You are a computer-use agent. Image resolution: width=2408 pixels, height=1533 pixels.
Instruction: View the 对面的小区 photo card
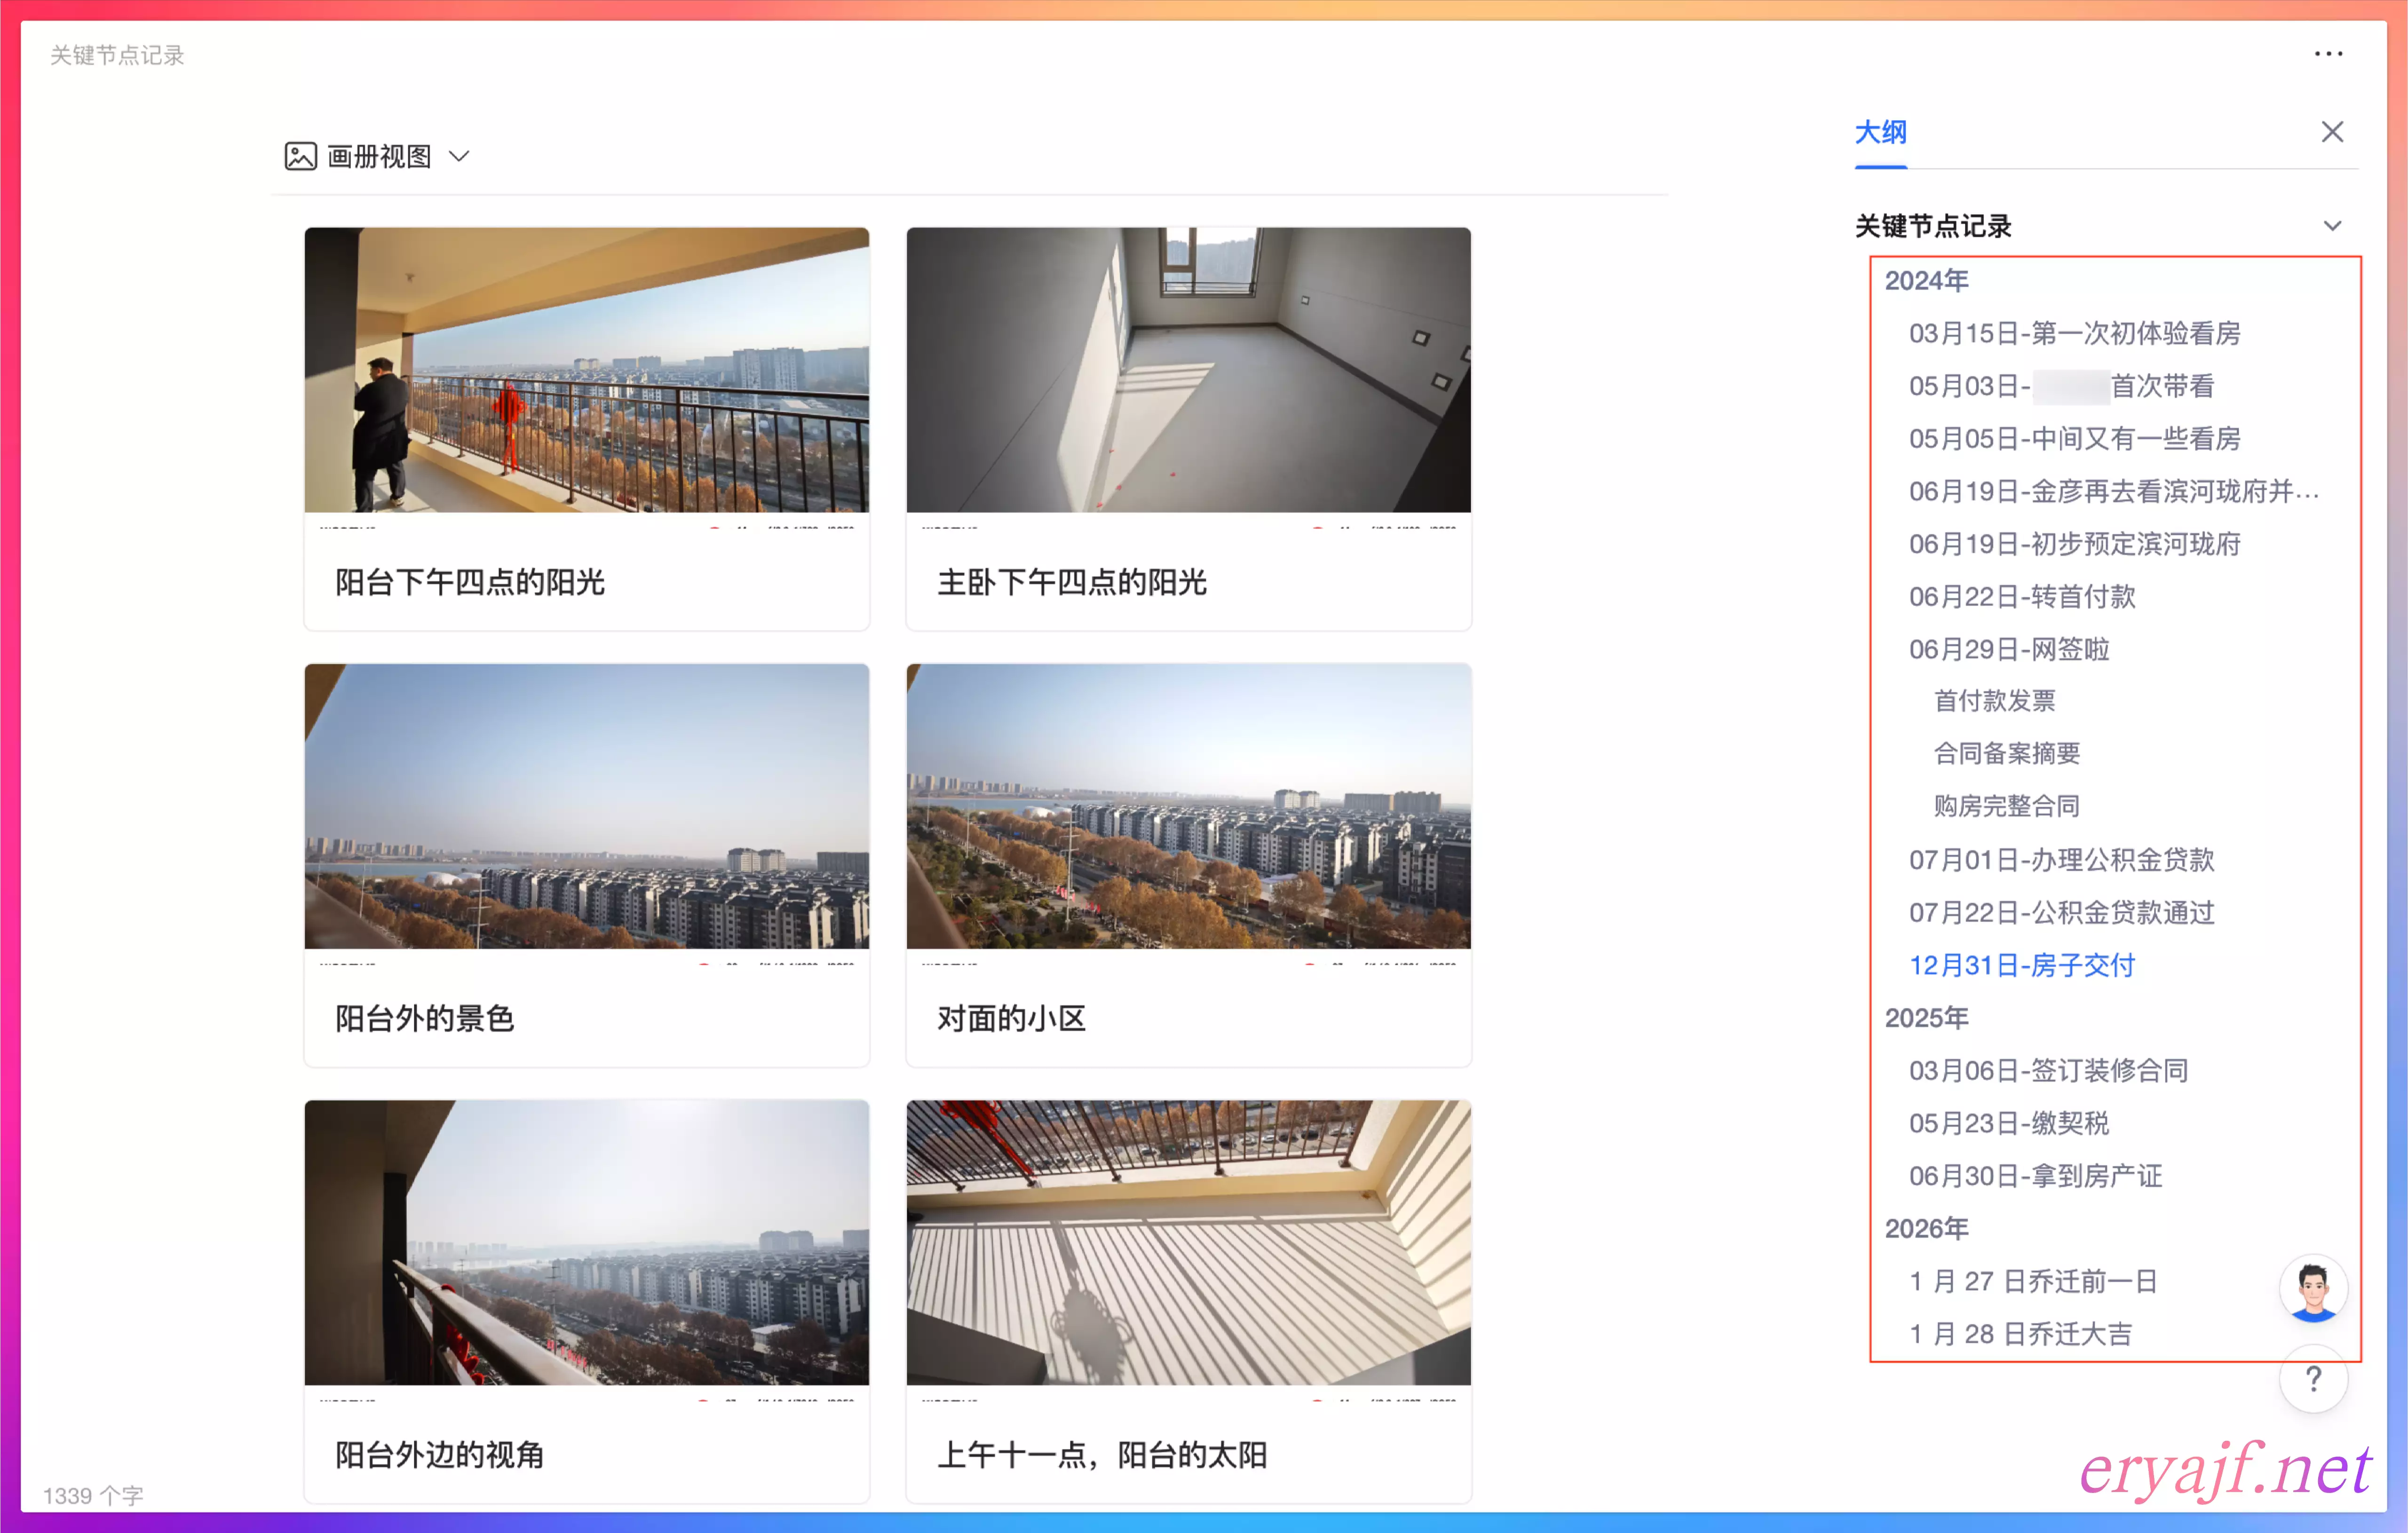(1188, 807)
